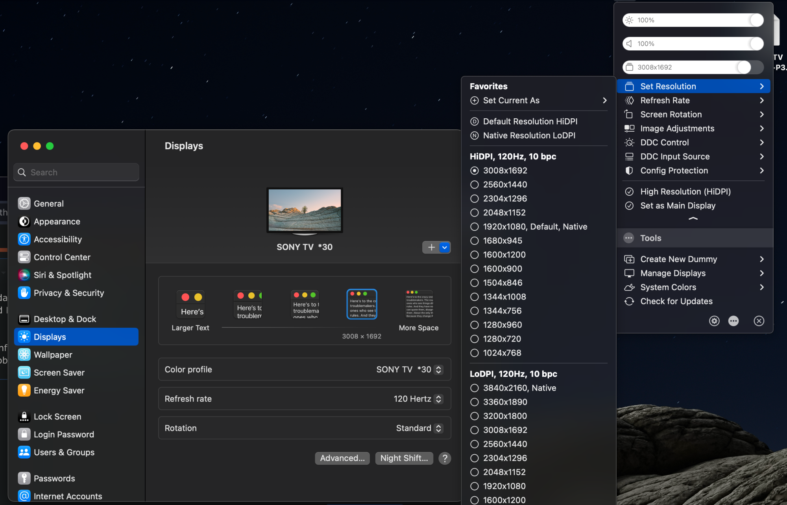Open the Color profile popup menu
Screen dimensions: 787x505
click(410, 369)
